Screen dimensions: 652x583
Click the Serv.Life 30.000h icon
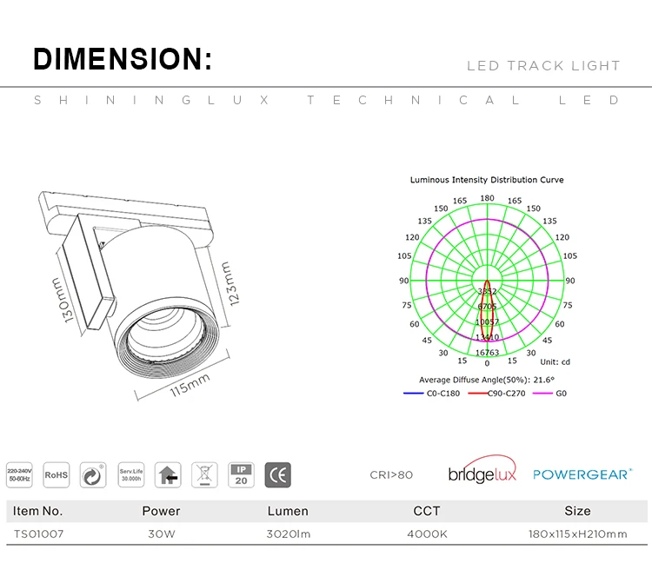click(131, 475)
